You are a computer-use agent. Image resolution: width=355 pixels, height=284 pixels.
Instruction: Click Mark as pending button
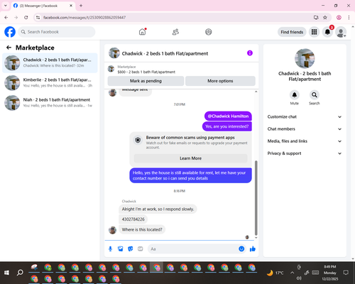point(146,81)
